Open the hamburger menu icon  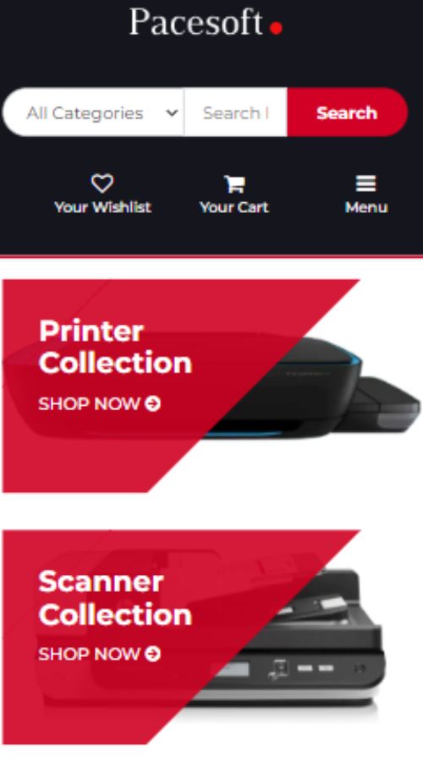coord(365,183)
